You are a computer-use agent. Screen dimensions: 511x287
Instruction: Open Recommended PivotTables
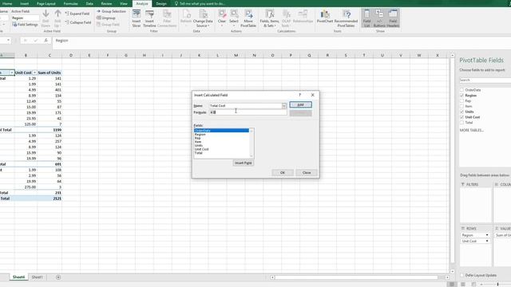(x=346, y=18)
